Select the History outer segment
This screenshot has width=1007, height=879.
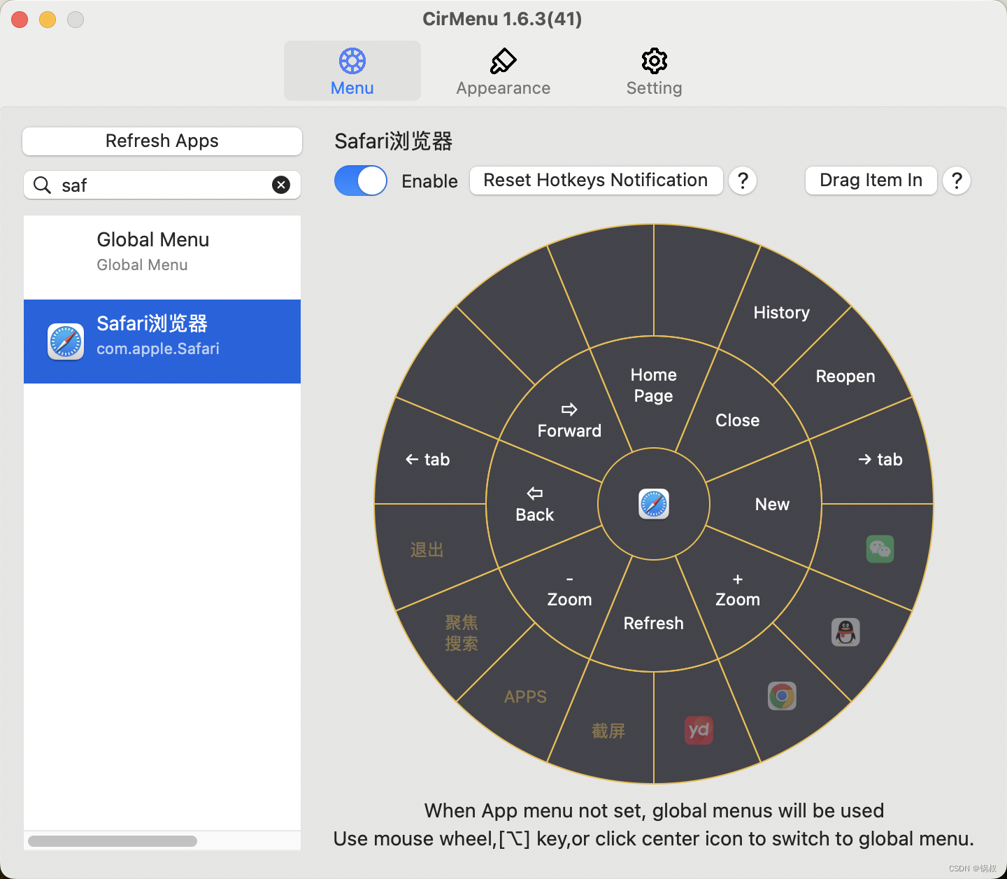click(x=782, y=312)
